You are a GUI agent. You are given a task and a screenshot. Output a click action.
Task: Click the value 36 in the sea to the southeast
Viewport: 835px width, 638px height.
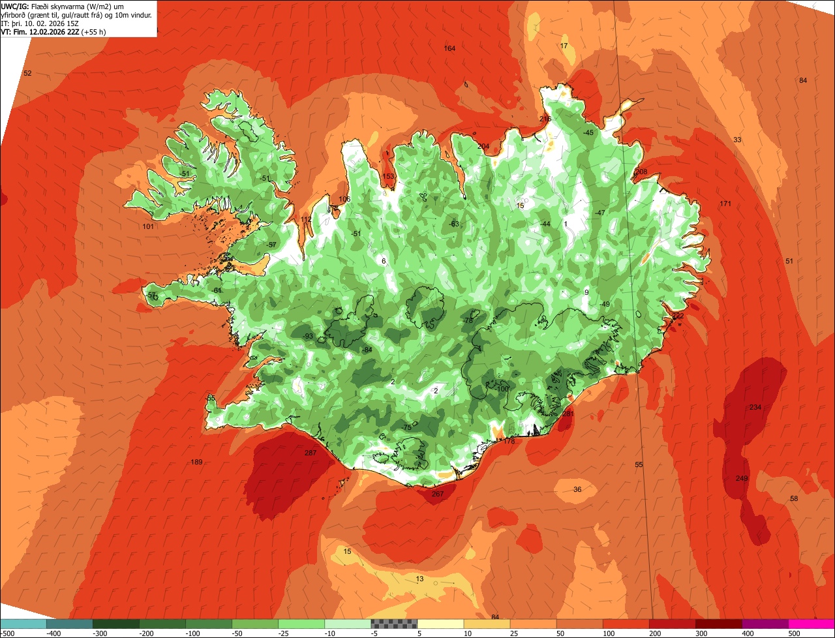(x=577, y=489)
